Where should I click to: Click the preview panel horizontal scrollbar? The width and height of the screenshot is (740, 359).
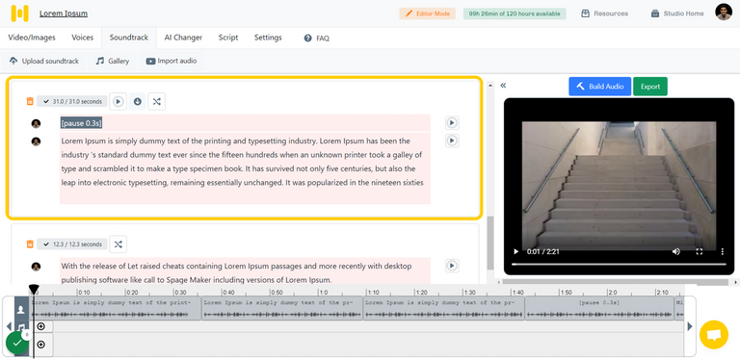(x=616, y=282)
